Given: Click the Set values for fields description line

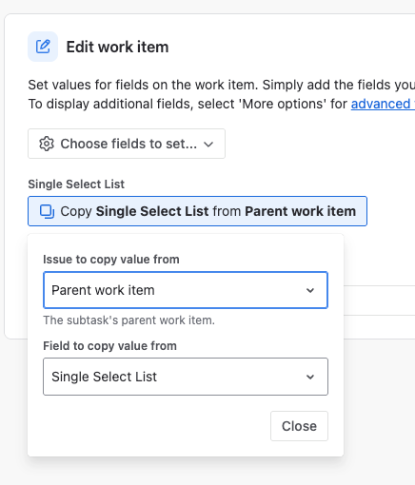Looking at the screenshot, I should (221, 85).
